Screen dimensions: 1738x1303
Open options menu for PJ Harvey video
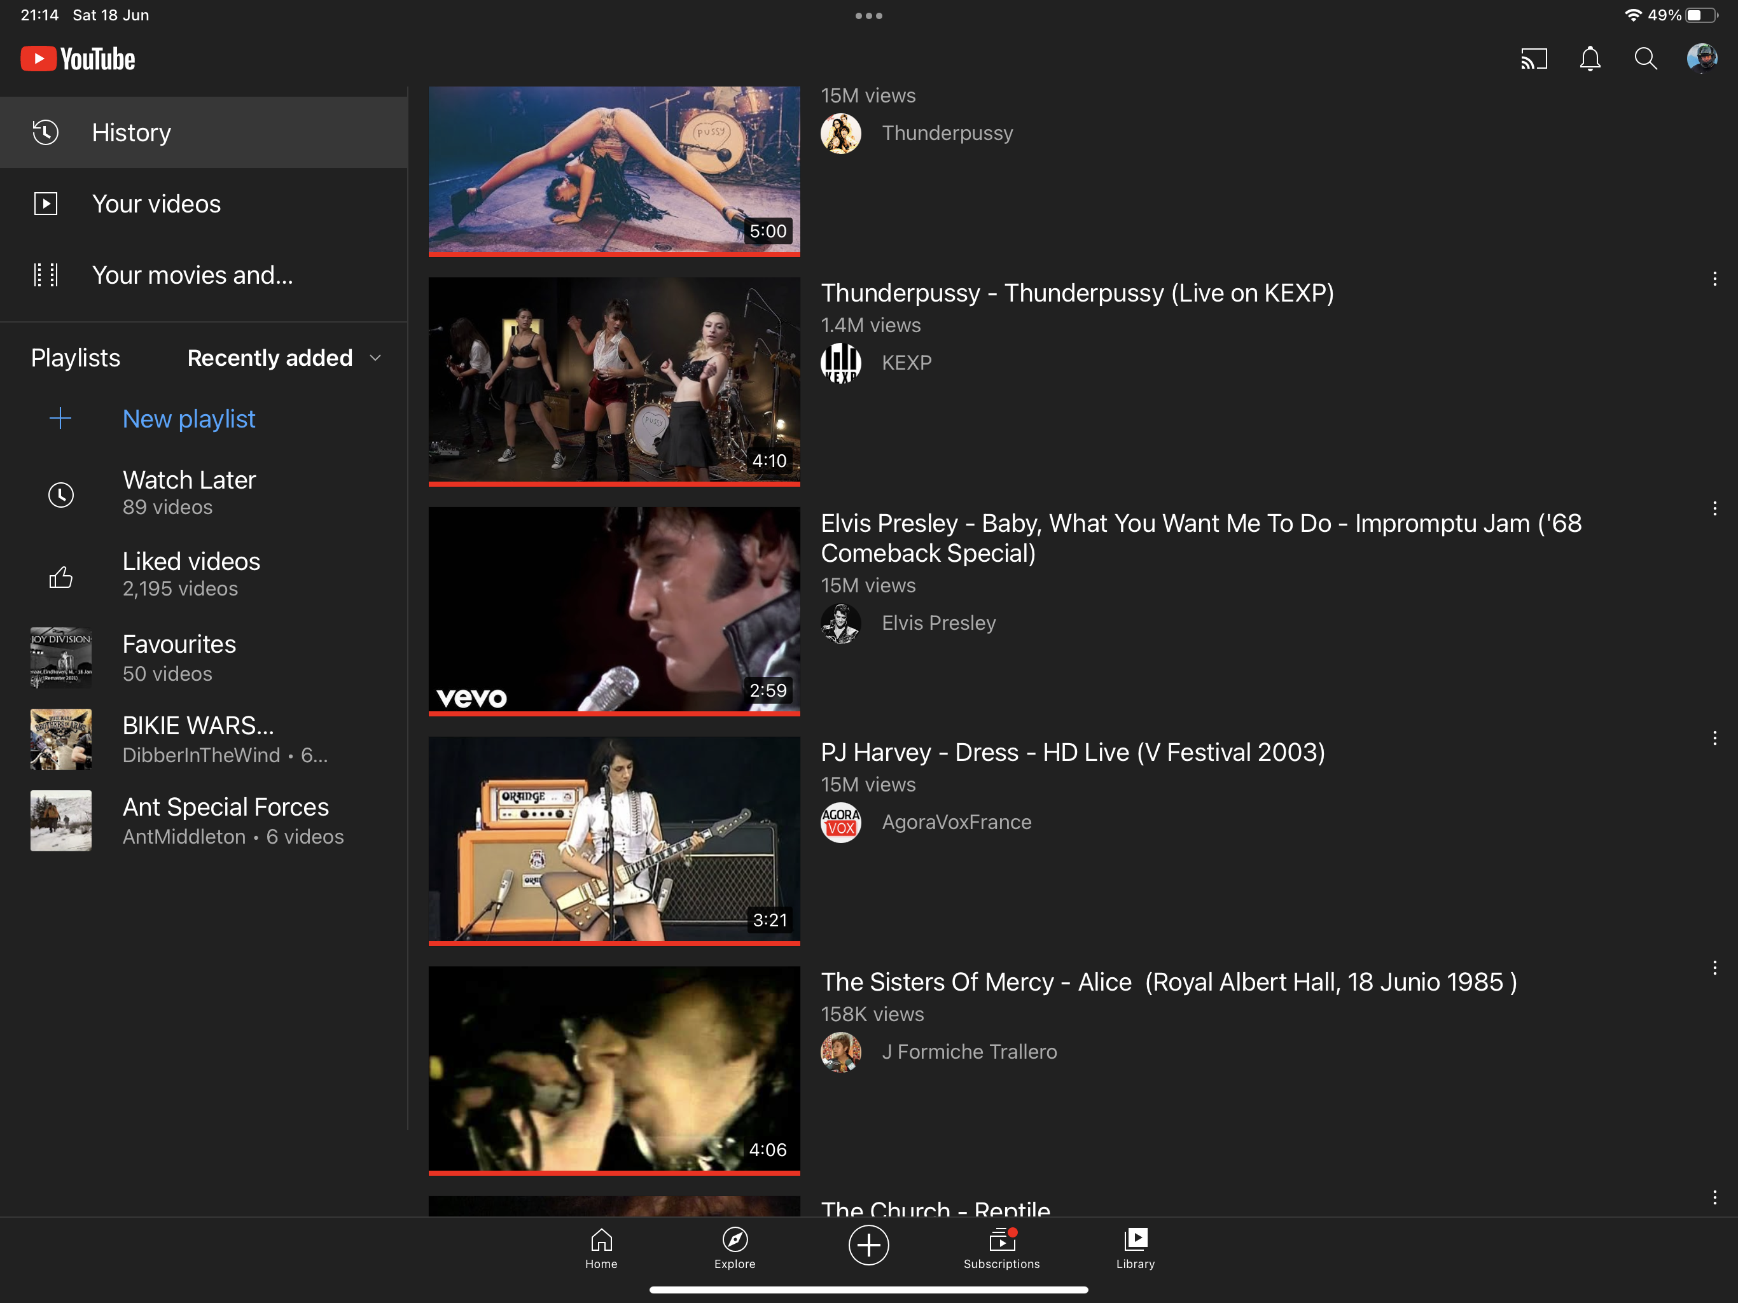click(x=1714, y=738)
